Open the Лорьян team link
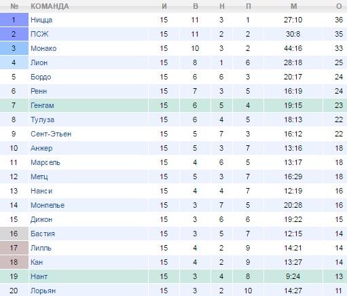 pyautogui.click(x=43, y=291)
